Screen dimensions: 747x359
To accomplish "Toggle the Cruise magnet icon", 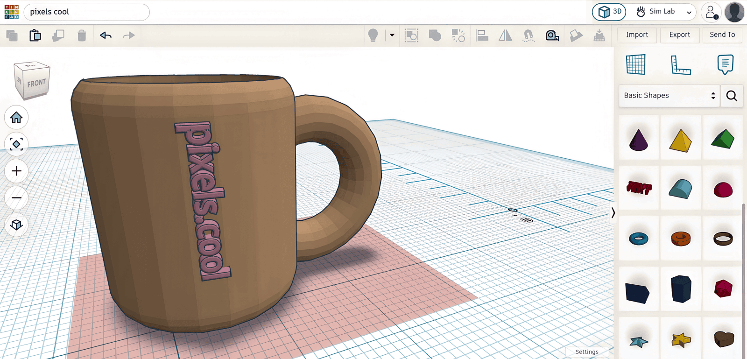I will [529, 35].
